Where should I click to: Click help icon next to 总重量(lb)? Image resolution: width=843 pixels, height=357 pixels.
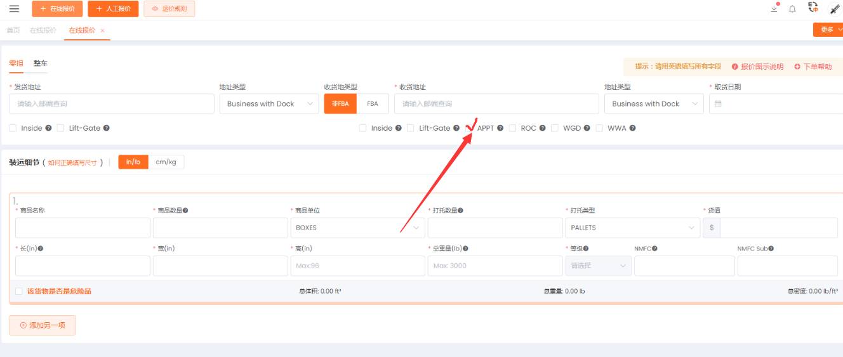click(x=465, y=249)
